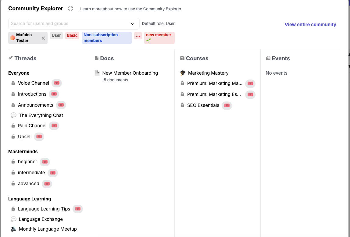350x237 pixels.
Task: Open The Everything Chat thread
Action: 41,115
